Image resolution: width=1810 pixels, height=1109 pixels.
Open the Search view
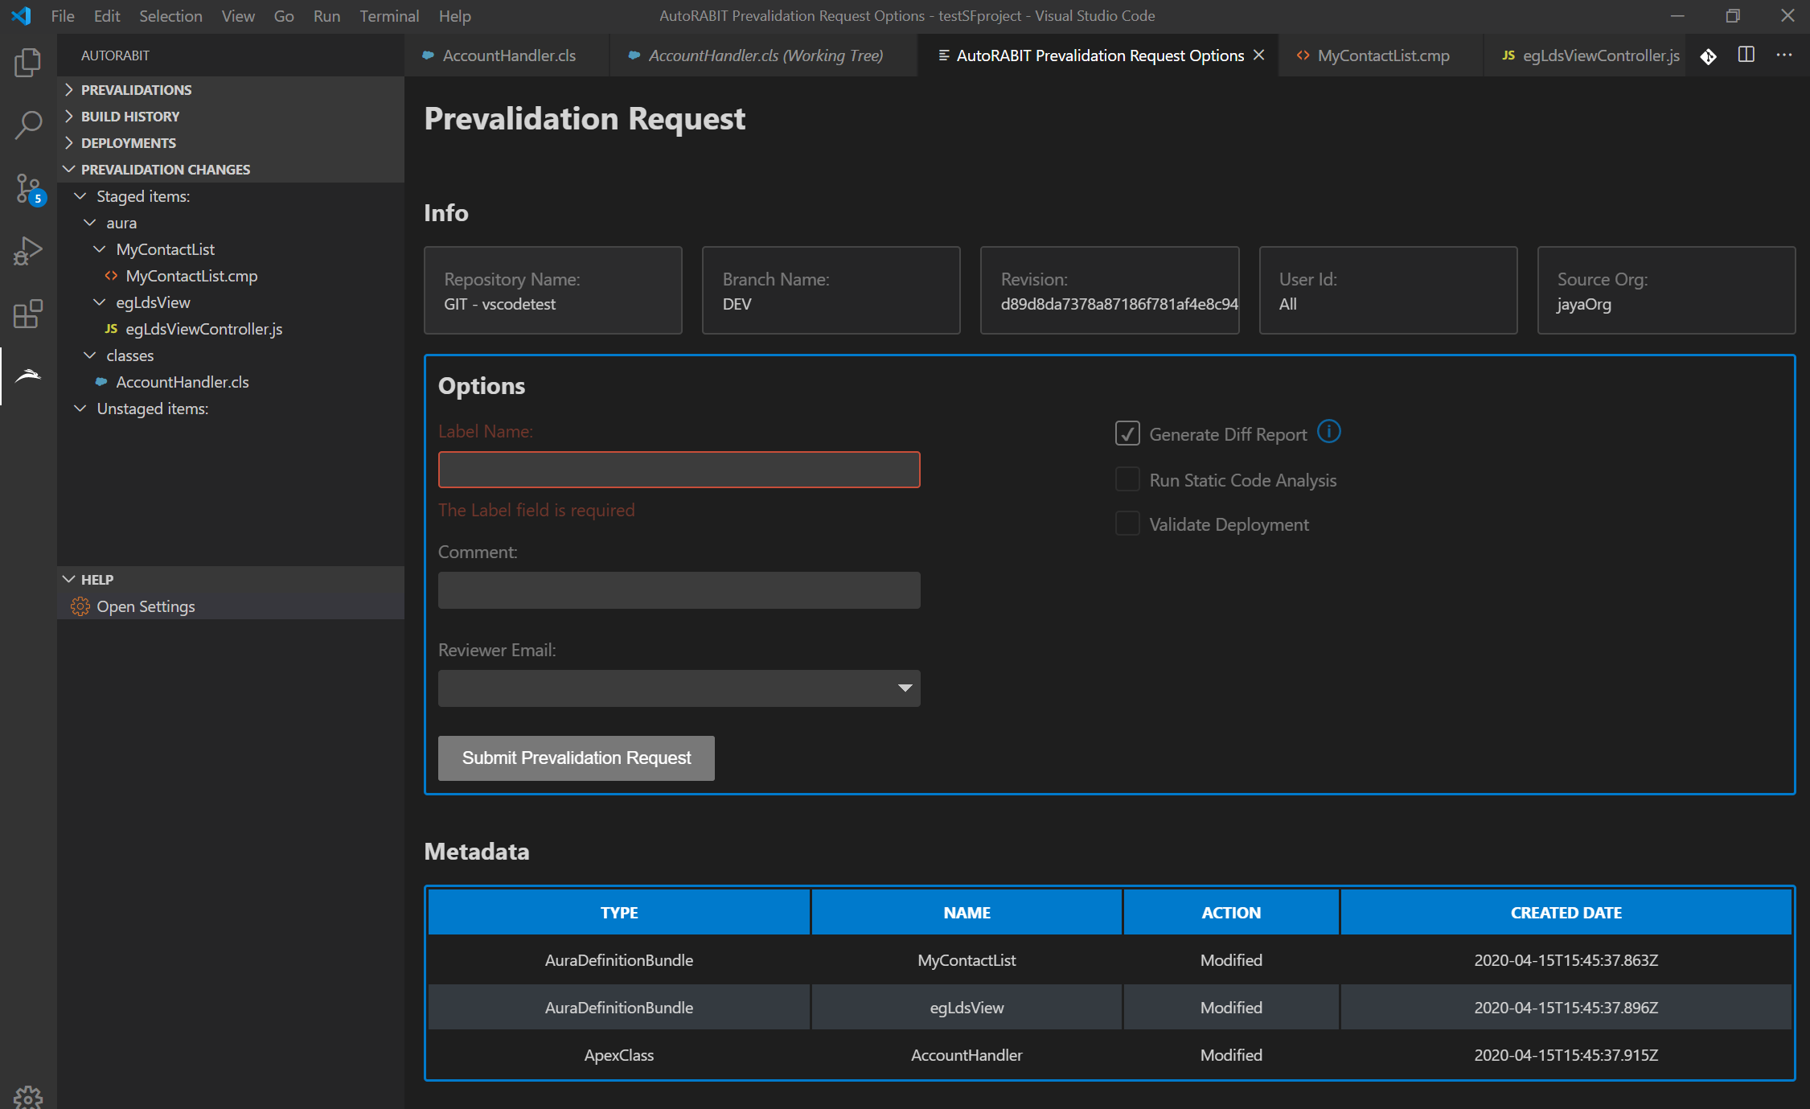coord(27,125)
